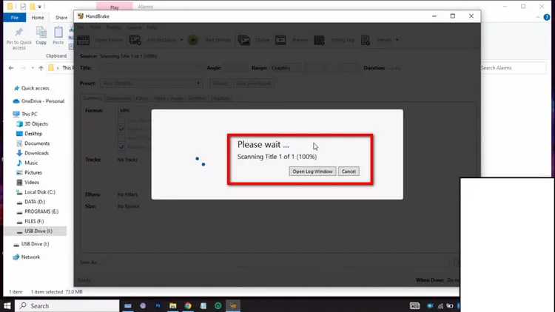Open the Angle dropdown

pyautogui.click(x=235, y=68)
